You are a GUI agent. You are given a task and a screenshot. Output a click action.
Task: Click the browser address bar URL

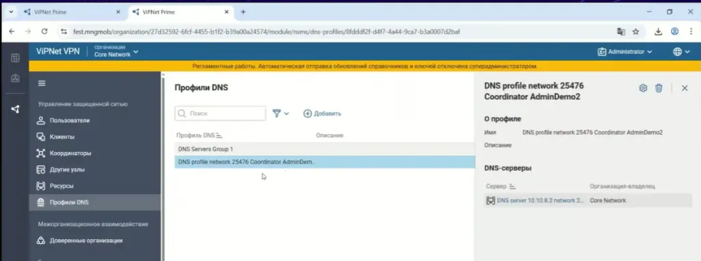(x=266, y=31)
